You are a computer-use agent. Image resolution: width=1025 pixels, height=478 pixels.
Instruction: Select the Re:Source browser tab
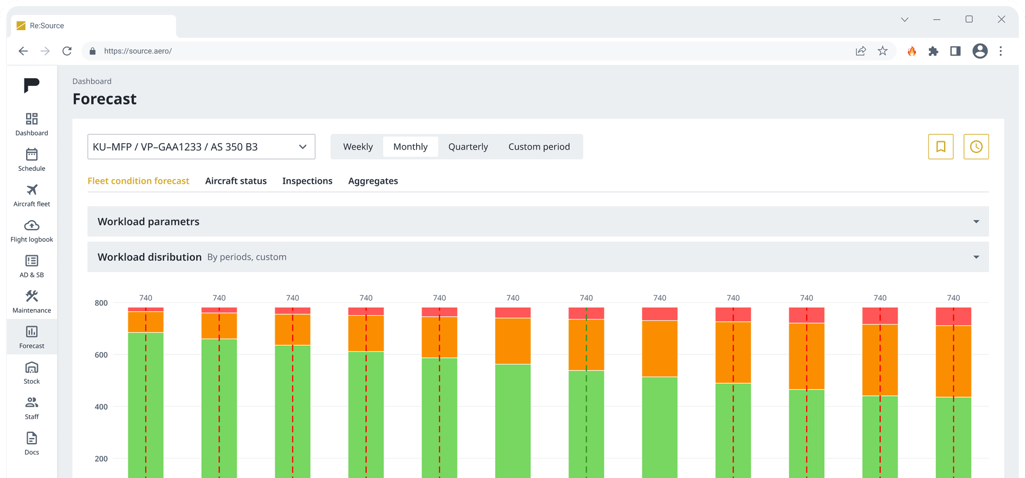click(94, 26)
